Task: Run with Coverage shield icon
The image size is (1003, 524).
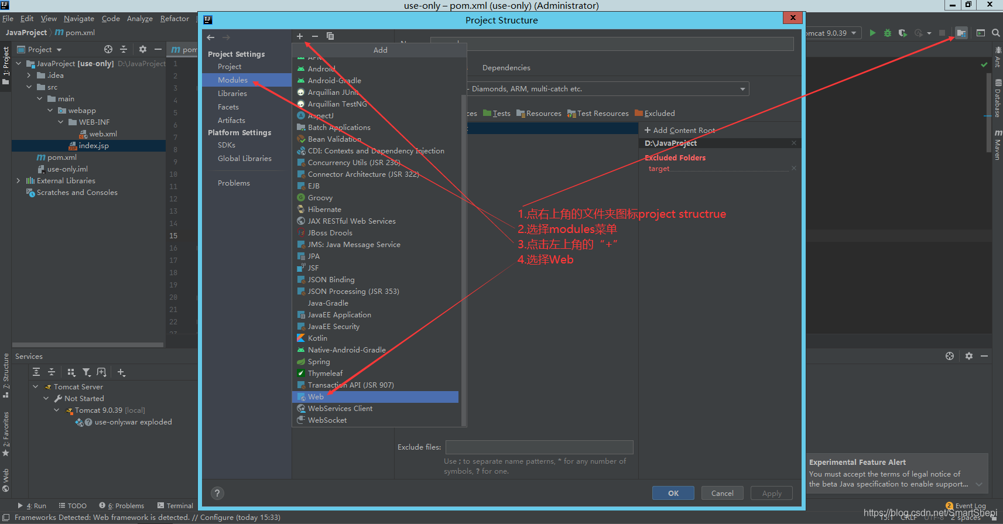Action: pos(902,33)
